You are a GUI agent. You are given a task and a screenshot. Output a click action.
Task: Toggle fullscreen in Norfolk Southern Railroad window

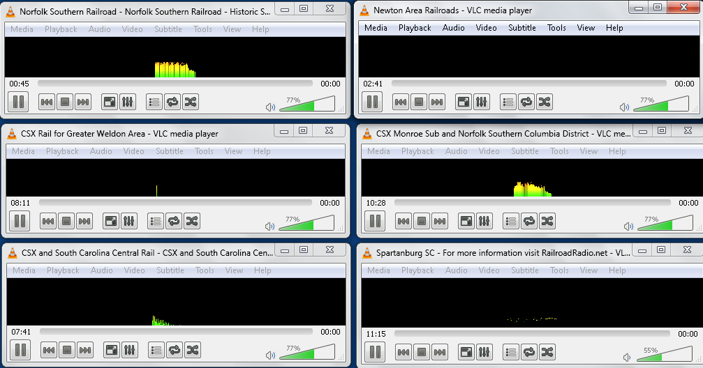click(110, 102)
